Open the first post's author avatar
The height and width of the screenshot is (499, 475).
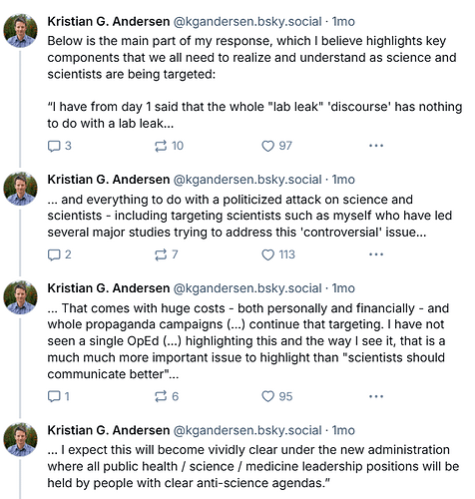click(20, 31)
